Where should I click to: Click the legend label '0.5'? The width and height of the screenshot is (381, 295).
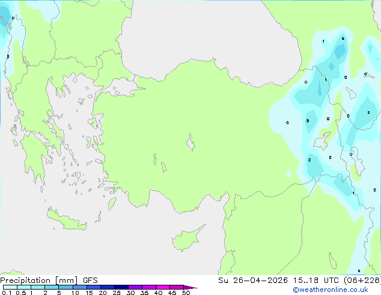pos(20,293)
